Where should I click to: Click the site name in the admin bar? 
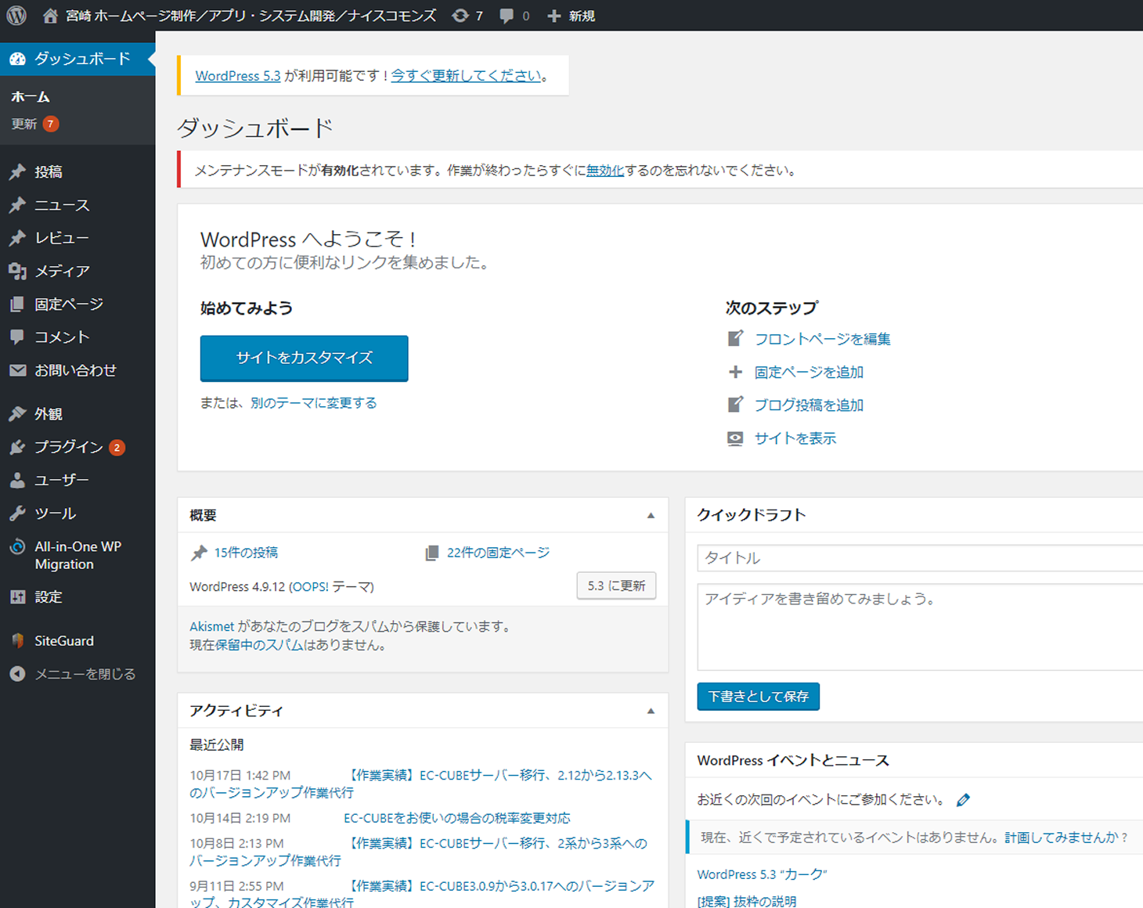pyautogui.click(x=251, y=16)
